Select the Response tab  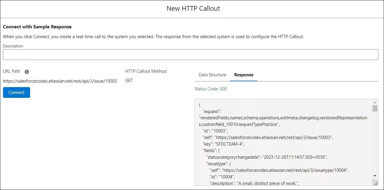(x=244, y=75)
